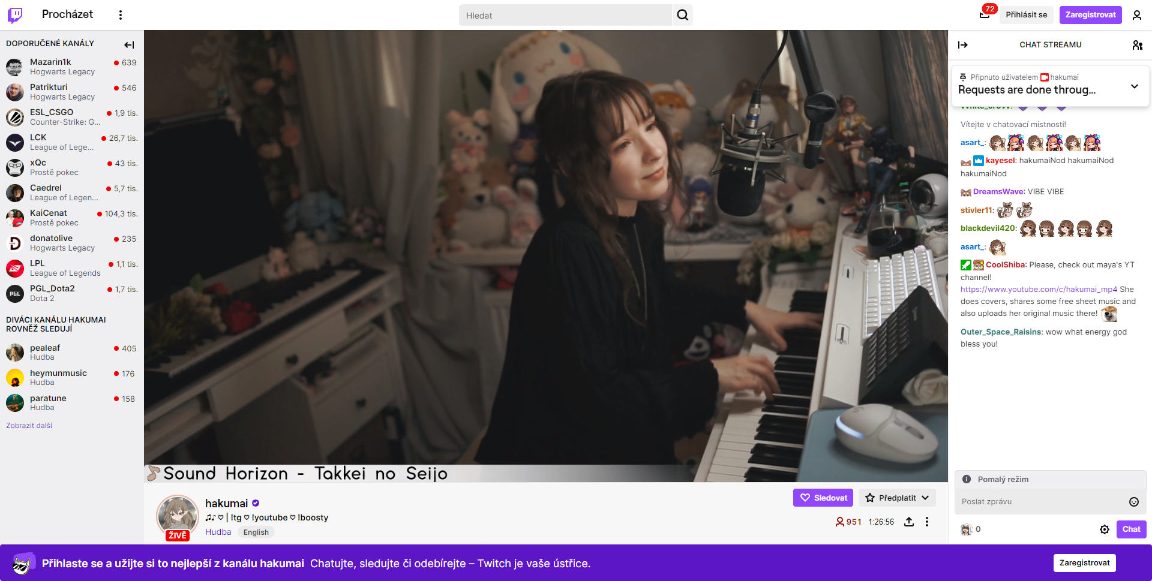Share the stream via share icon
Image resolution: width=1152 pixels, height=581 pixels.
tap(909, 522)
